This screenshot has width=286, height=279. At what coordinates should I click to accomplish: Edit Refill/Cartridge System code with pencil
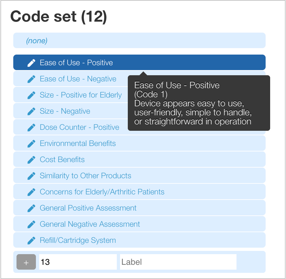(31, 241)
